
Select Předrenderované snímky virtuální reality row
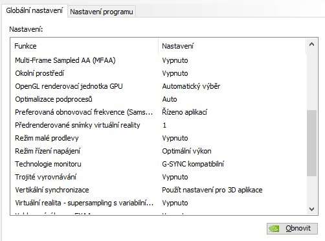(158, 125)
